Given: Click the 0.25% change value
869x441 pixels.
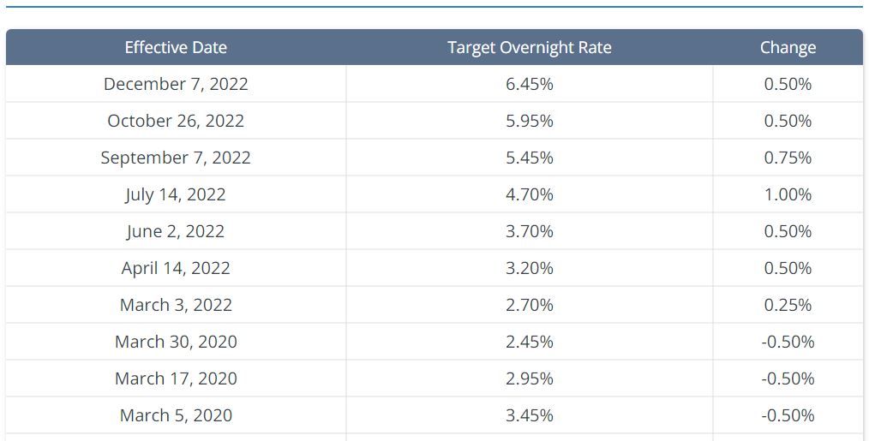Looking at the screenshot, I should tap(788, 305).
